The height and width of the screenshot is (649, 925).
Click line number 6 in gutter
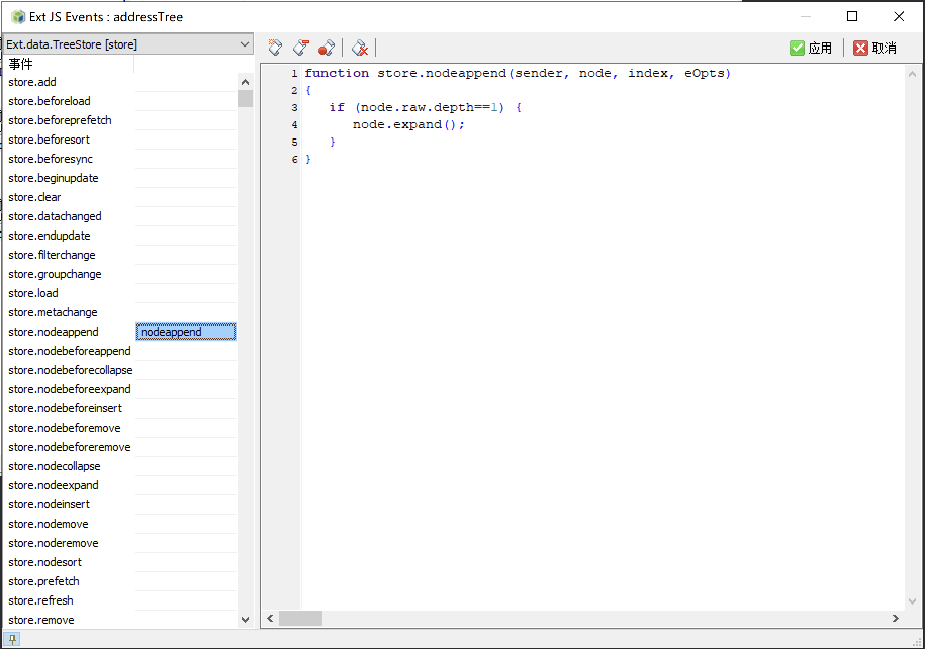(295, 159)
